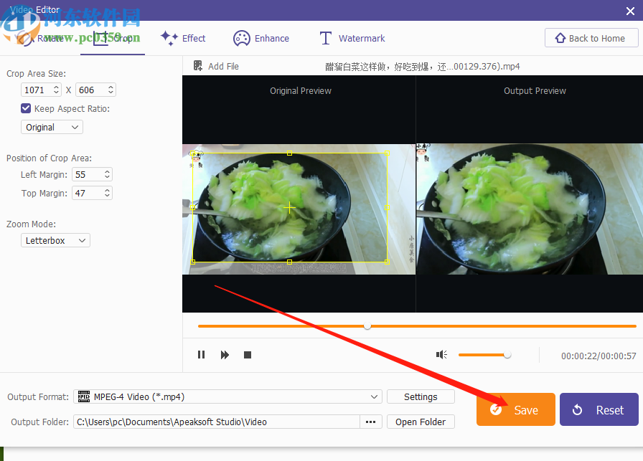Open output format Settings
643x461 pixels.
click(421, 396)
